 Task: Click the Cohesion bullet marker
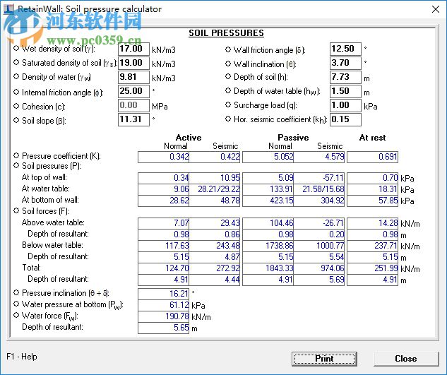click(x=16, y=106)
